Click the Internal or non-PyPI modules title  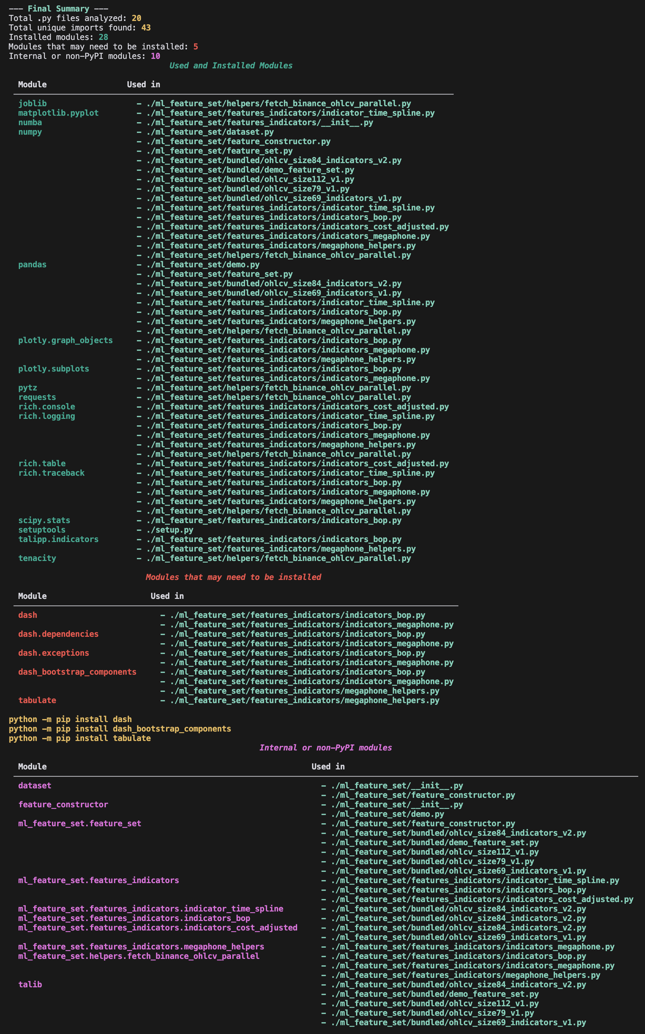coord(326,747)
